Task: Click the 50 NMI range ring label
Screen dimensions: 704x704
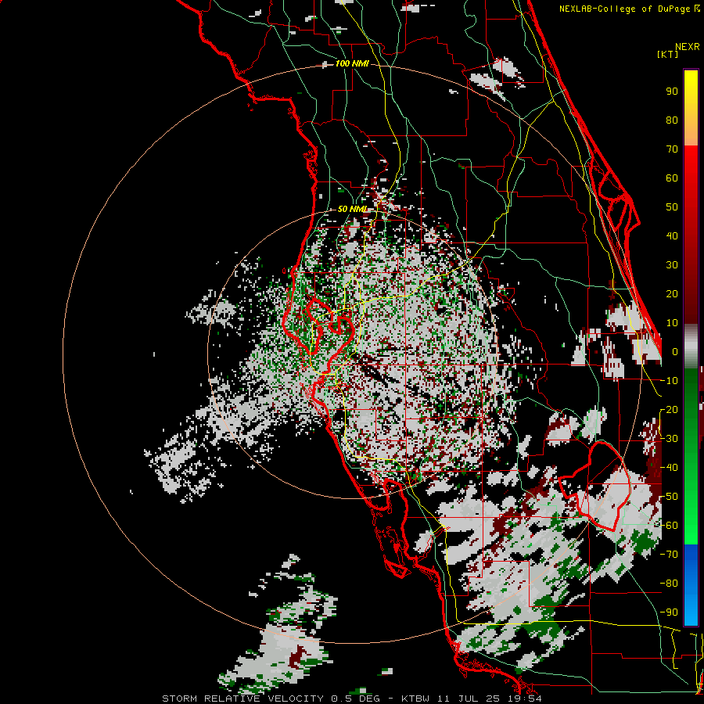Action: (353, 209)
